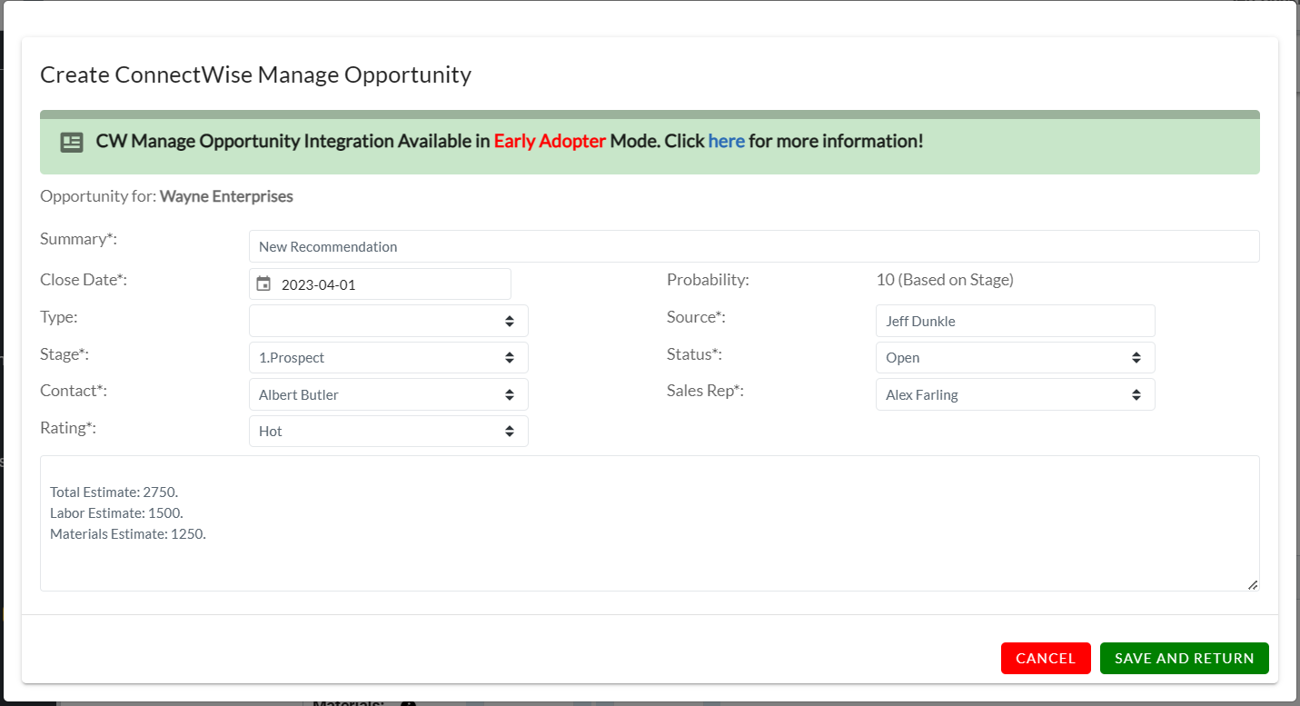This screenshot has width=1300, height=706.
Task: Open the Contact dropdown showing Albert Butler
Action: click(389, 394)
